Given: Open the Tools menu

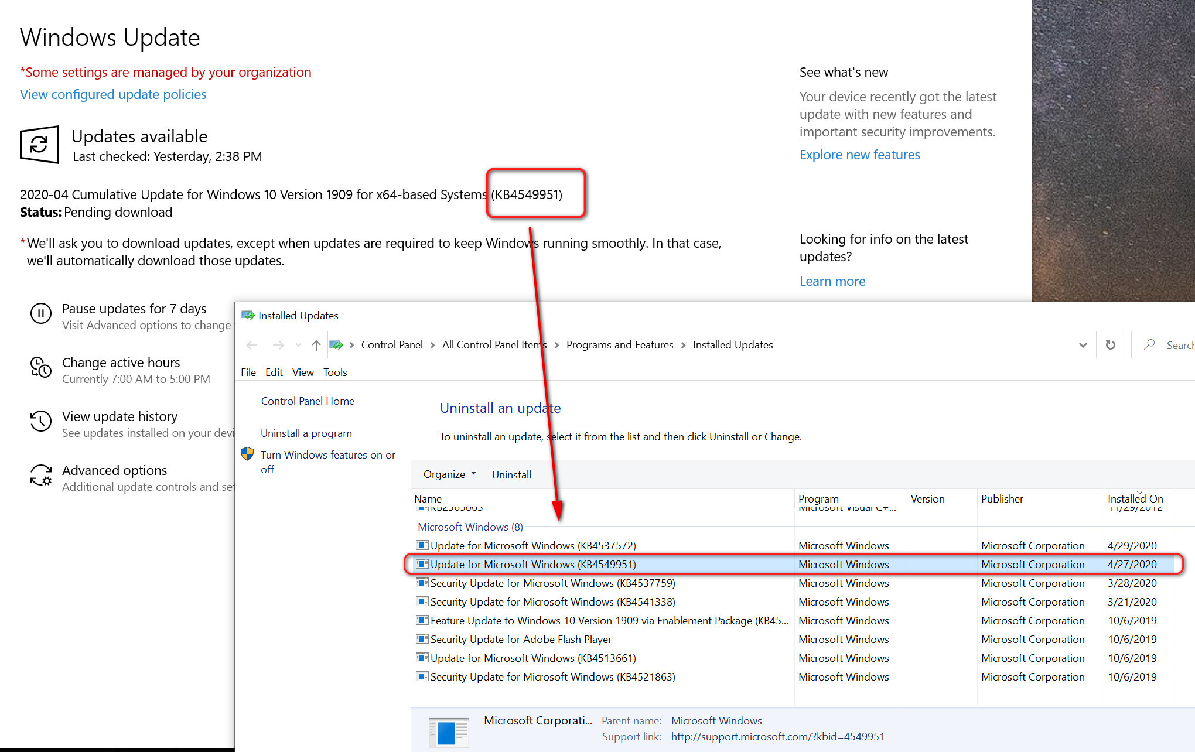Looking at the screenshot, I should pos(335,372).
